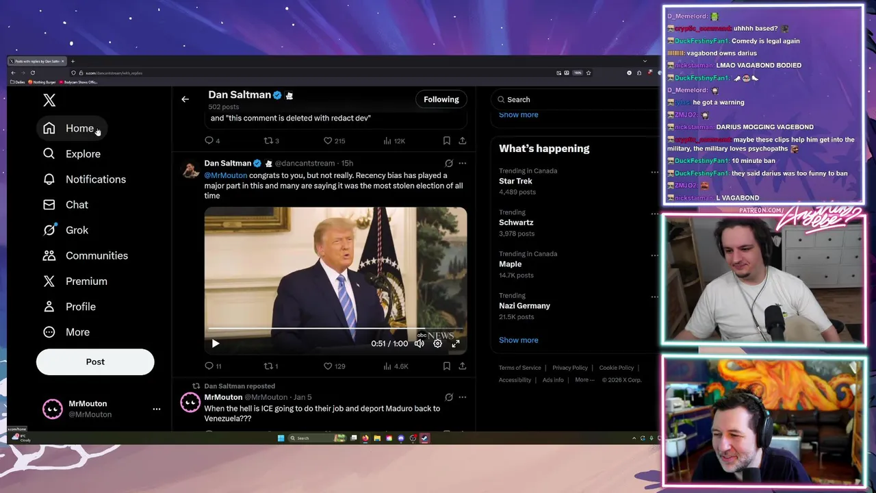Click Show more below trending list

click(518, 340)
